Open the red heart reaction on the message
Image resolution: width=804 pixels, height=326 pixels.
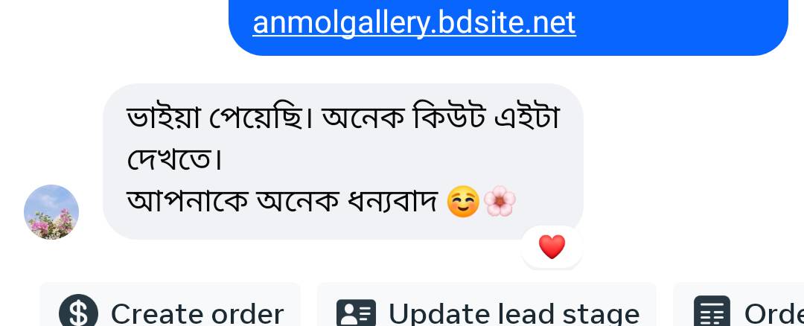click(552, 246)
